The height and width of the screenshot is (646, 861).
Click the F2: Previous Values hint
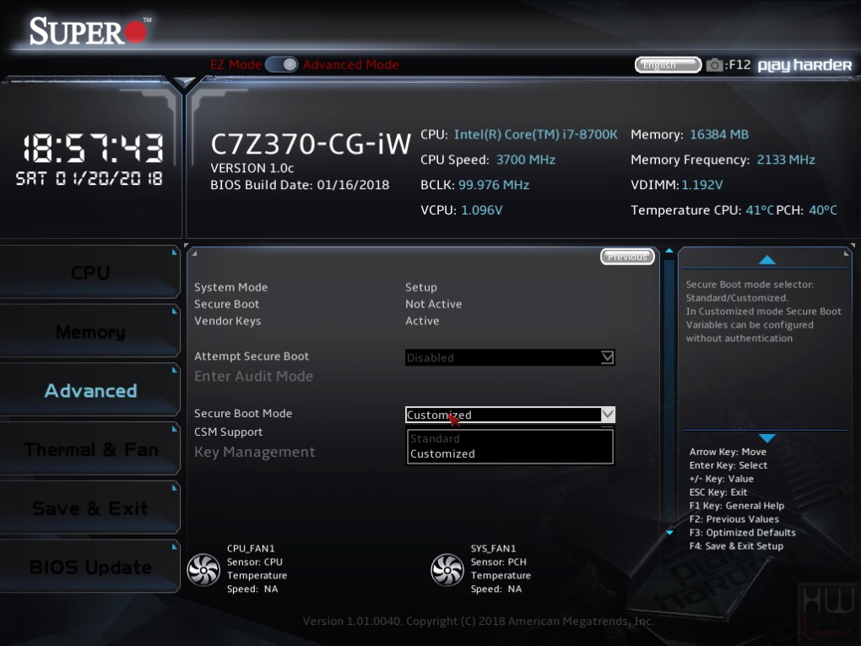click(734, 519)
